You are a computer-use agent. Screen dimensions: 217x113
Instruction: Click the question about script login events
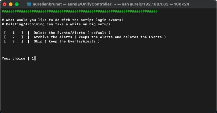click(62, 20)
